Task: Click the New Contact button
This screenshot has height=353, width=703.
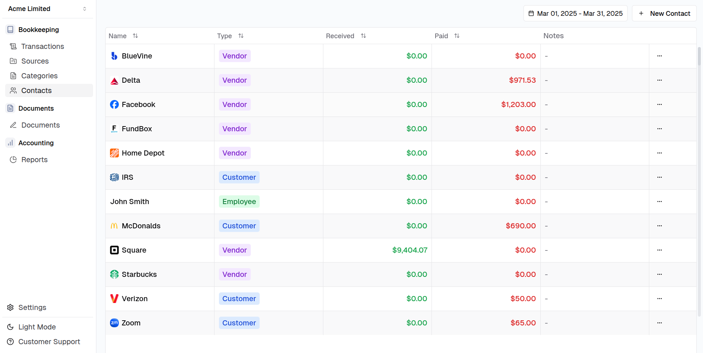Action: (x=664, y=13)
